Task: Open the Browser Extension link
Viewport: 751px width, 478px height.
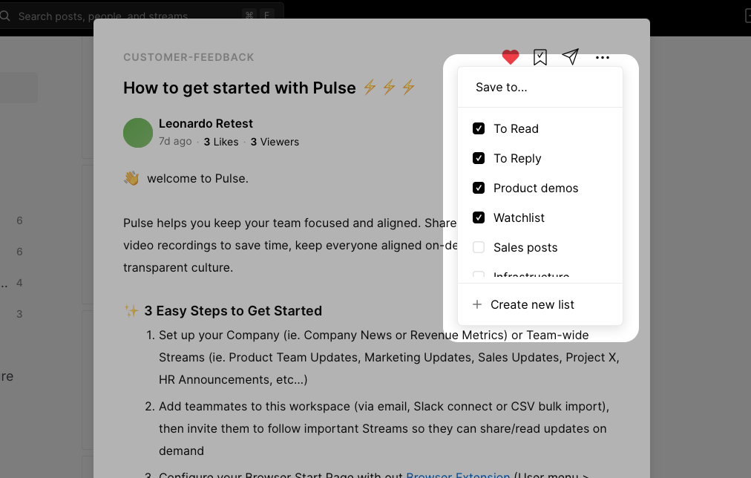Action: (458, 475)
